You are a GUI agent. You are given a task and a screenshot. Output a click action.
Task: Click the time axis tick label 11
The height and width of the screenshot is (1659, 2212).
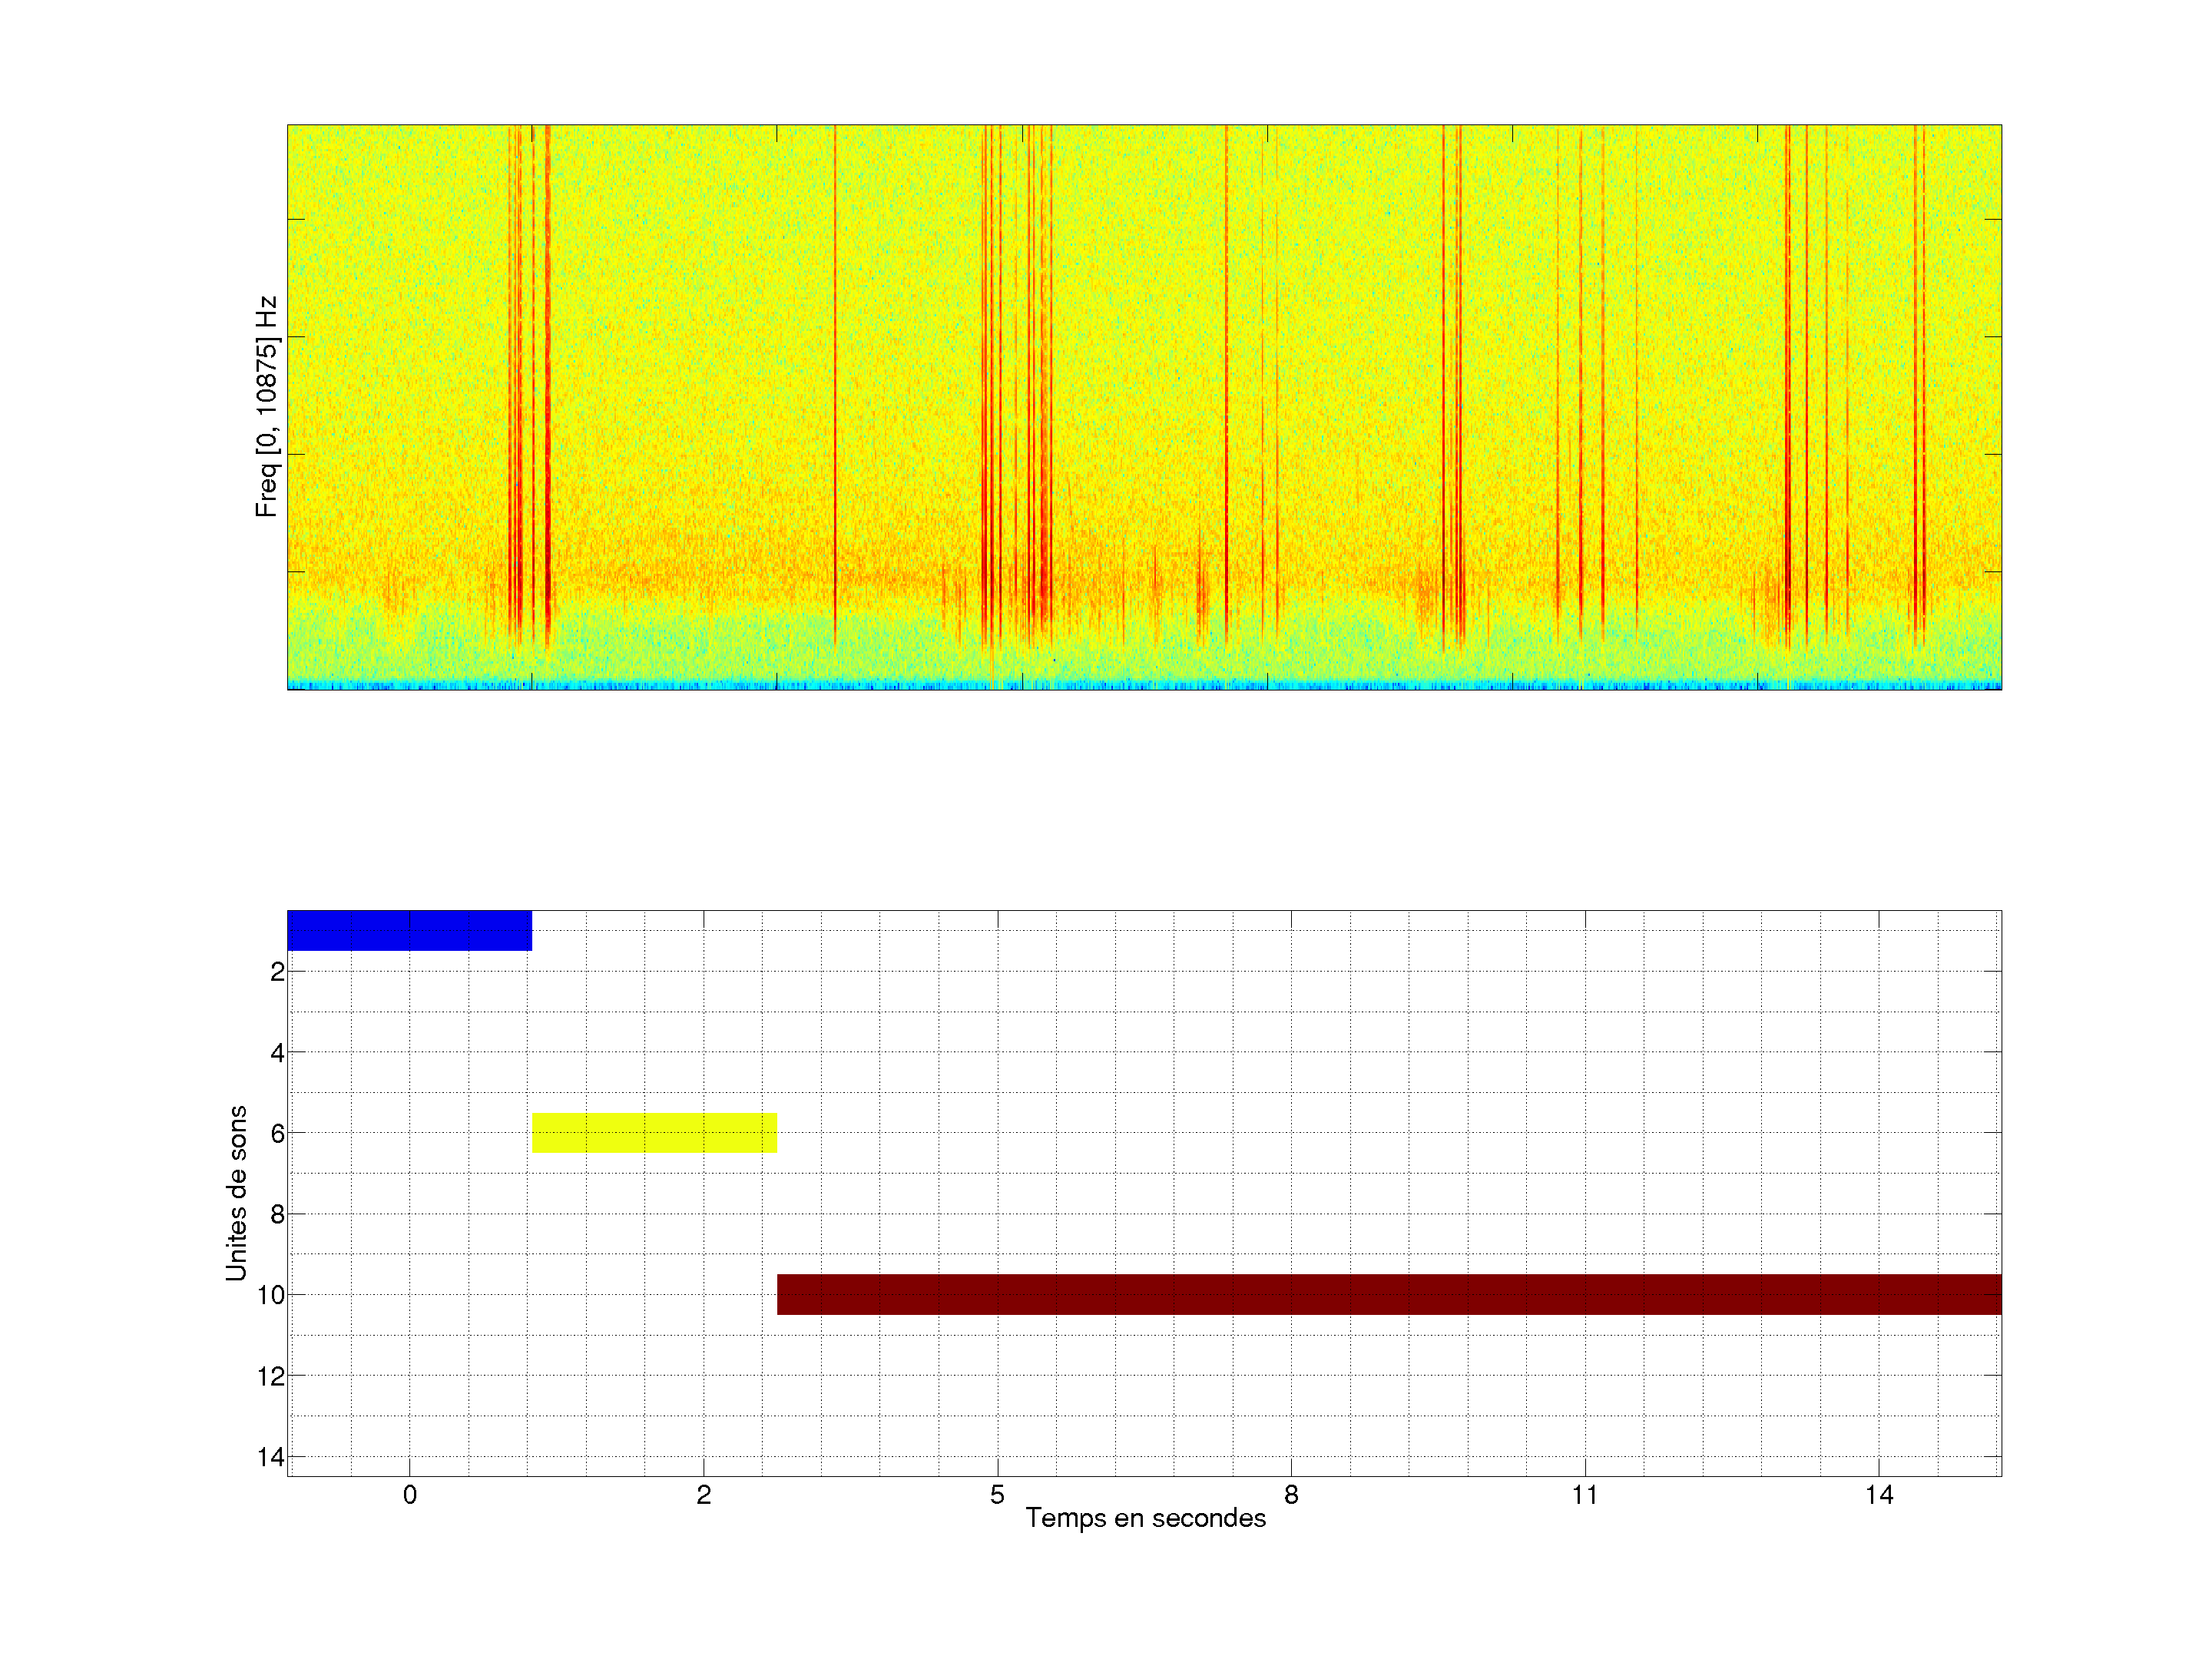pyautogui.click(x=1585, y=1495)
